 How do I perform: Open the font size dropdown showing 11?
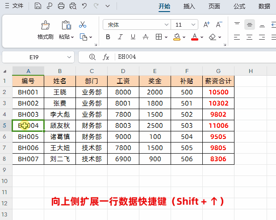194,24
